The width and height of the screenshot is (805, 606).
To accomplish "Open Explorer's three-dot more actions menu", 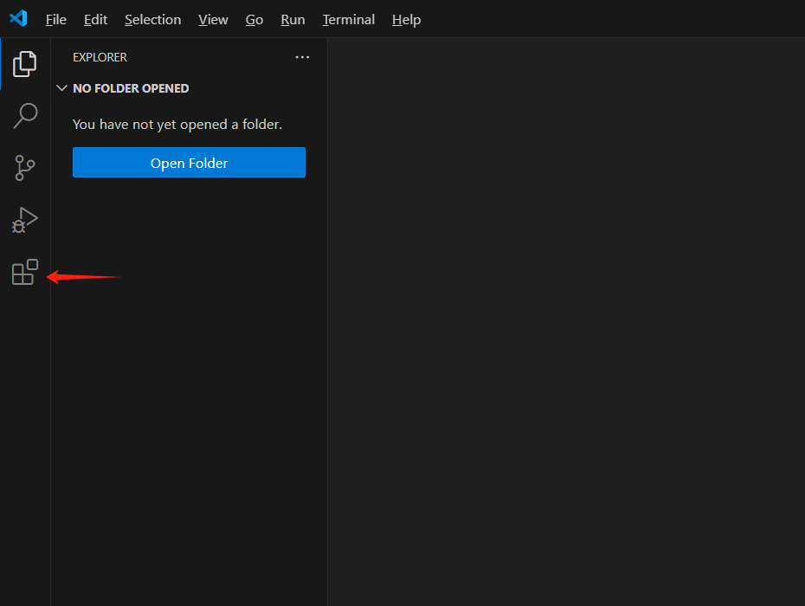I will tap(302, 57).
